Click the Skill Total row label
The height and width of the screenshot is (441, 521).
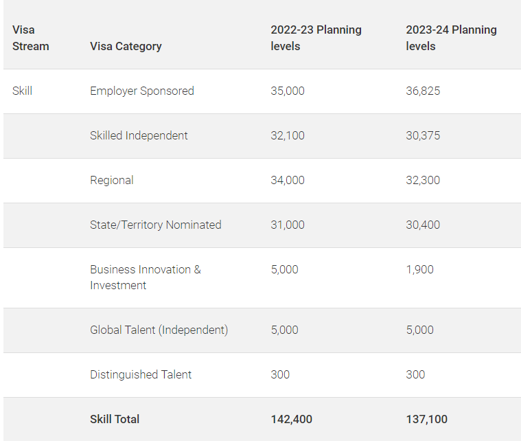pyautogui.click(x=115, y=418)
